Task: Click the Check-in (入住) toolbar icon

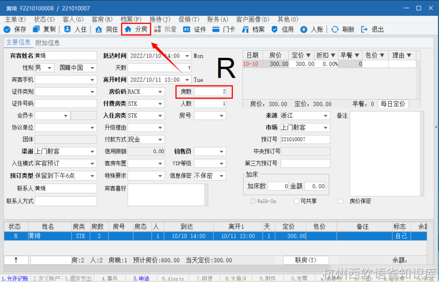Action: pos(68,29)
